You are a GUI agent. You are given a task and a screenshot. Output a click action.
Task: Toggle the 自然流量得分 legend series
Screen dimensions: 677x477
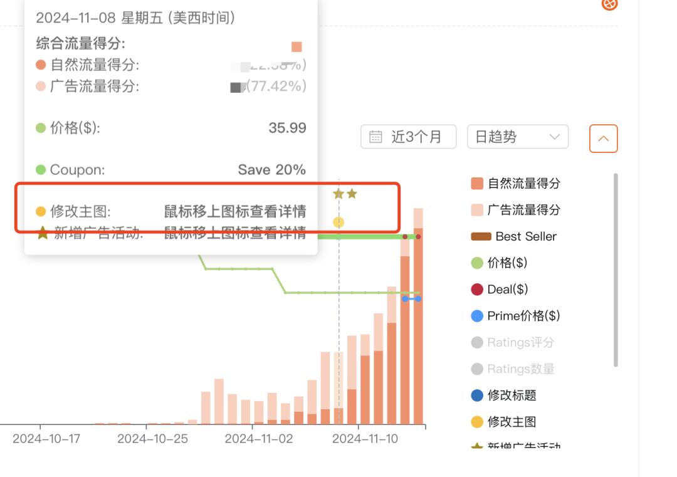pyautogui.click(x=523, y=184)
